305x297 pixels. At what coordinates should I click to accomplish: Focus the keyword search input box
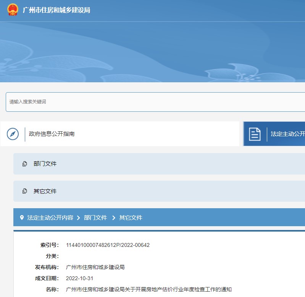153,102
